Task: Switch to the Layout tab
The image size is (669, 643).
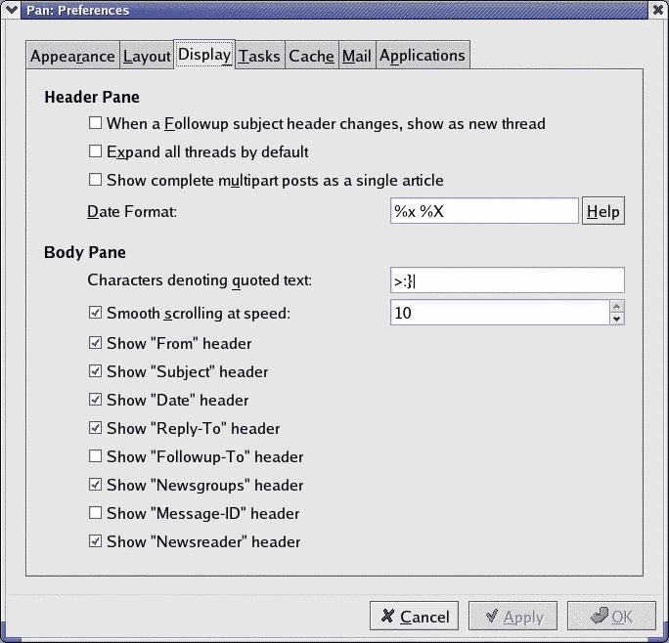Action: coord(147,56)
